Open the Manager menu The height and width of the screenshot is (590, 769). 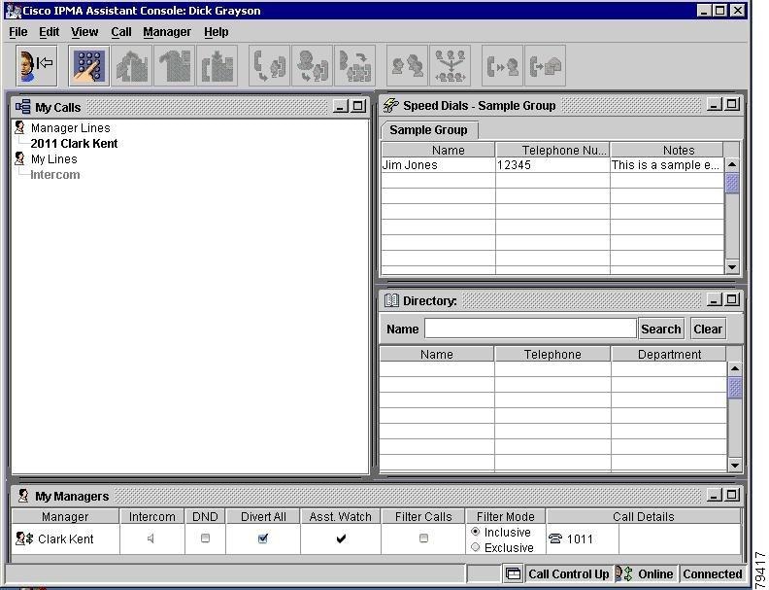[167, 32]
